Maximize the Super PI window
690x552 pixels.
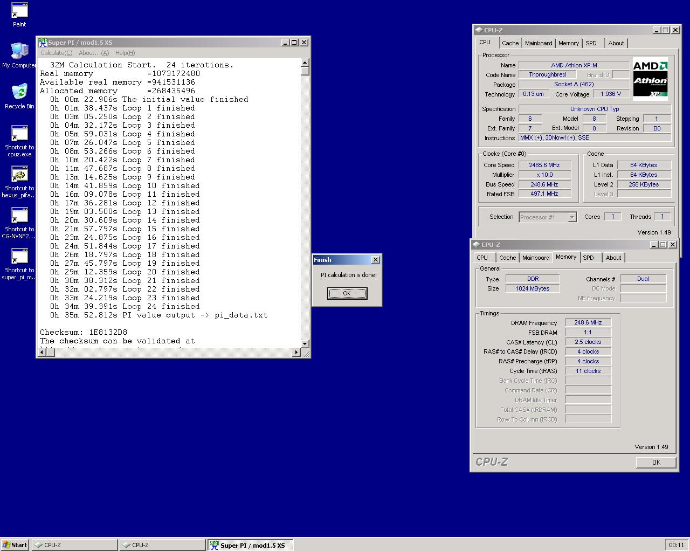(x=294, y=42)
